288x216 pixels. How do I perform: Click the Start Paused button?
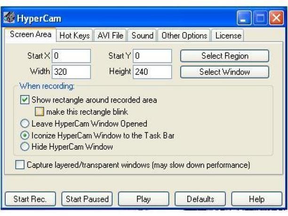(x=87, y=199)
